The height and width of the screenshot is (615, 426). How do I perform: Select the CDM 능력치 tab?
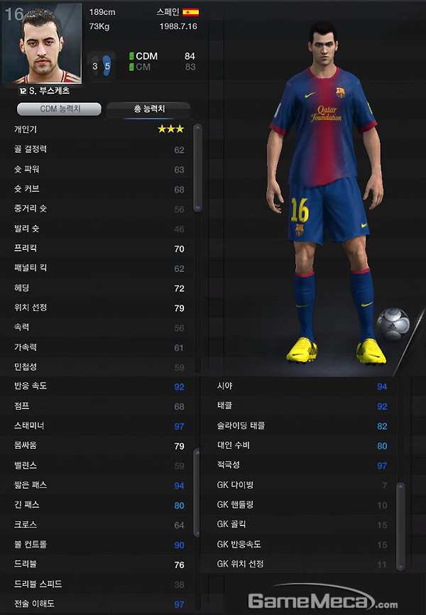59,109
